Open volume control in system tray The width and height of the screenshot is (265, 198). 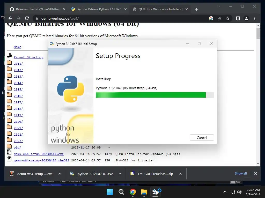(x=239, y=192)
